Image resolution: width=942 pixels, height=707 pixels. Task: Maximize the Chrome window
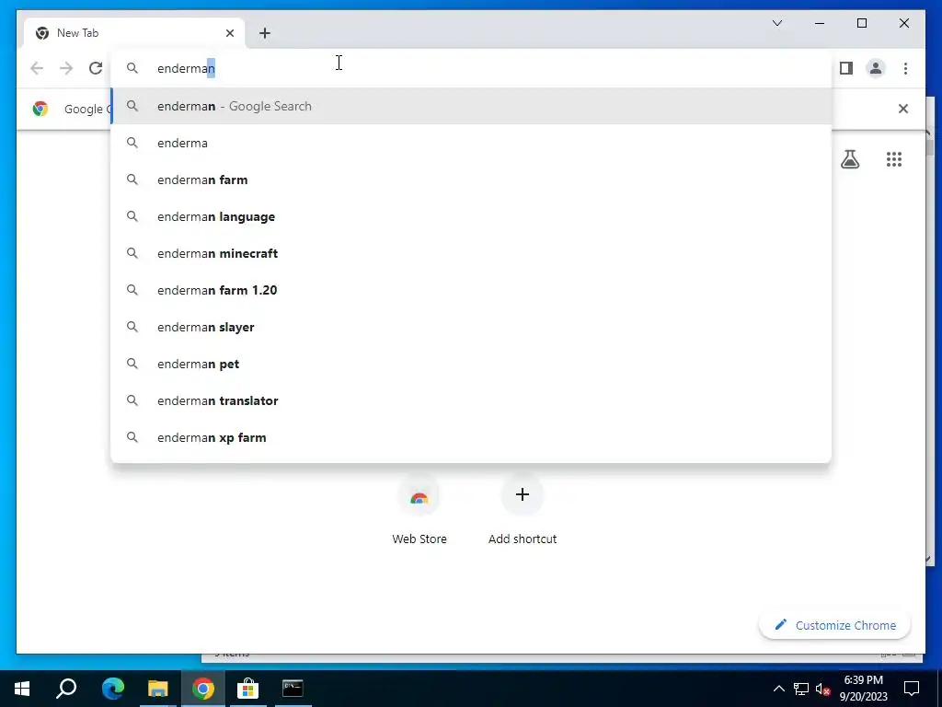(x=861, y=23)
